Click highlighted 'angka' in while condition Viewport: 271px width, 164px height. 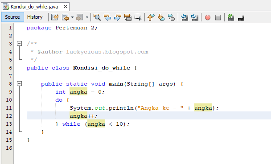96,124
